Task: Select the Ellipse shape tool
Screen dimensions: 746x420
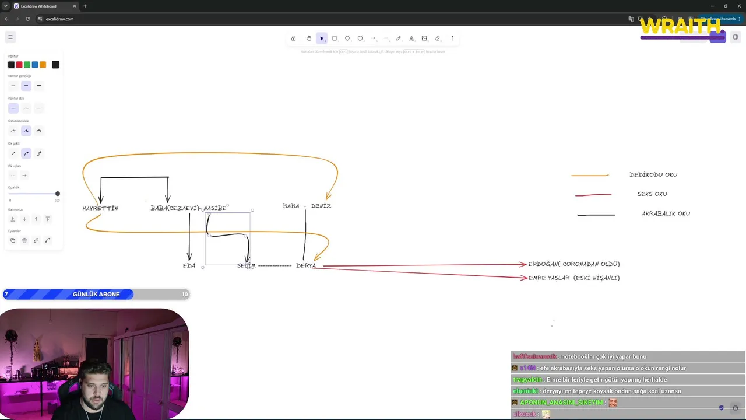Action: (360, 38)
